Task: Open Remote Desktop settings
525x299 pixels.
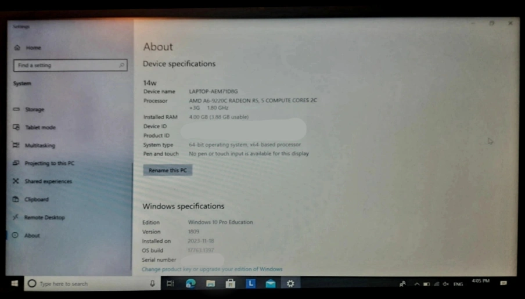Action: coord(44,217)
